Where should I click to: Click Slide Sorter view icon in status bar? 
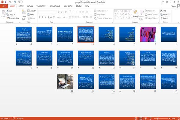(x=141, y=118)
